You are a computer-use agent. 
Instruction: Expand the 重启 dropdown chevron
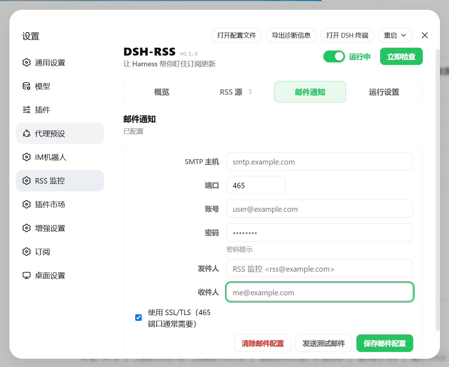[403, 35]
